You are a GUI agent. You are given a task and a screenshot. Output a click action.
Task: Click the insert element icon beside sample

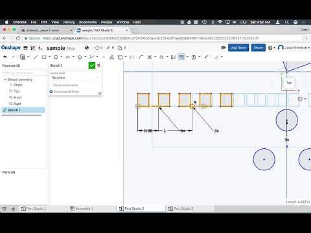click(x=40, y=48)
